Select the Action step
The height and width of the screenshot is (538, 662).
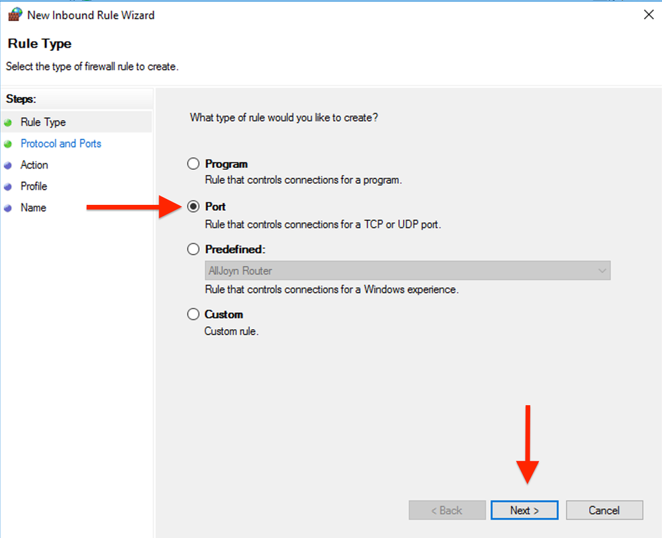pos(34,165)
